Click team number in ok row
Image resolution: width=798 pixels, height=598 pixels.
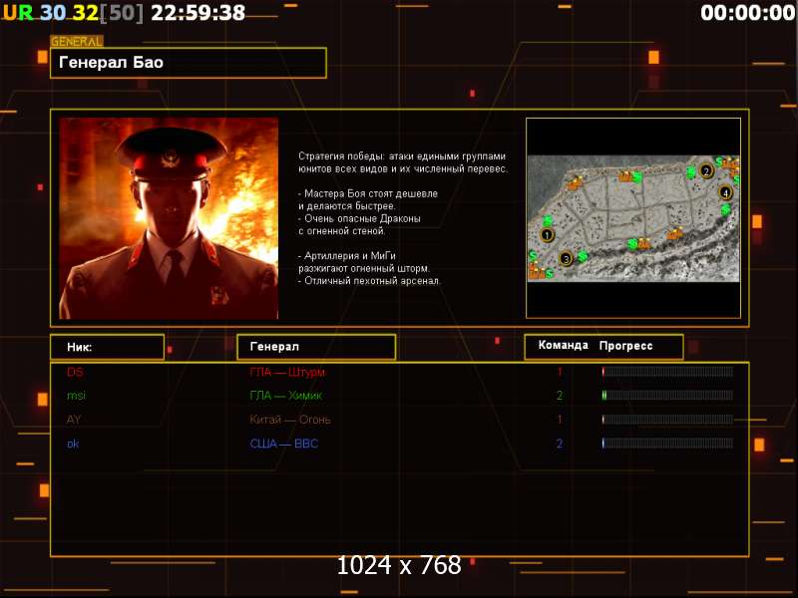pos(560,444)
